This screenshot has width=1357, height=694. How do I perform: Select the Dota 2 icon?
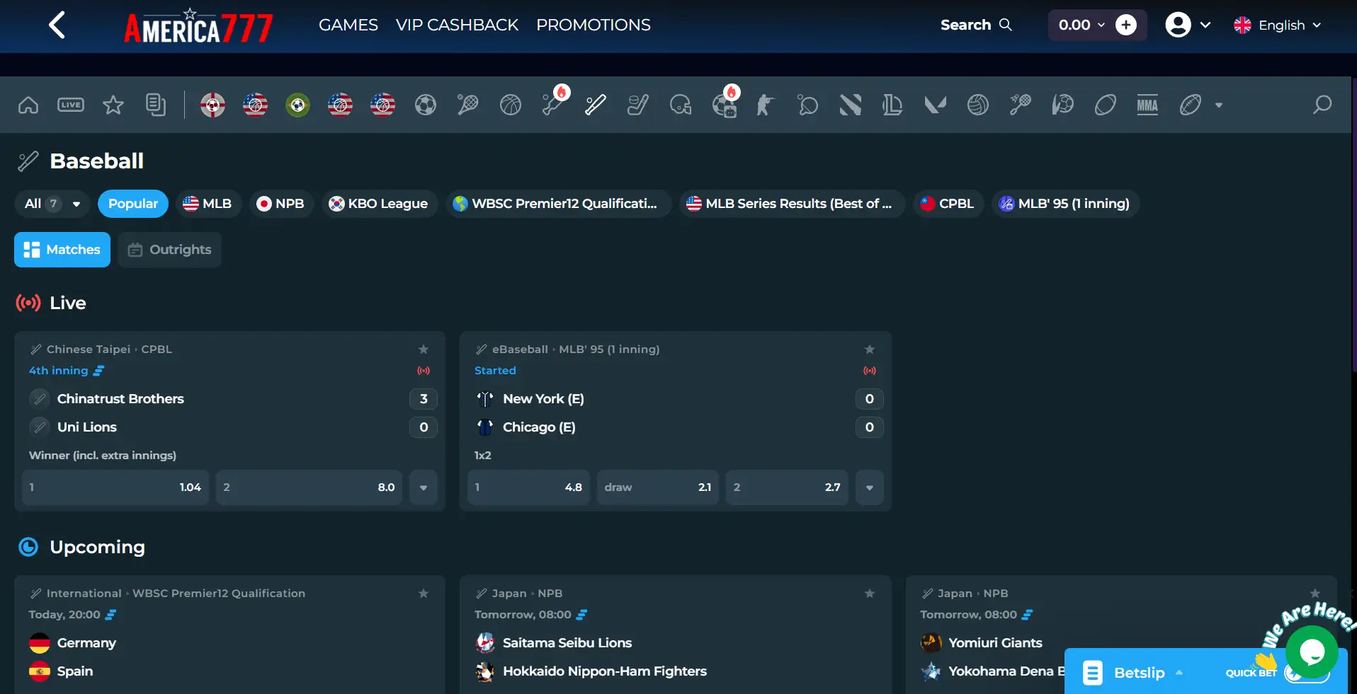click(x=851, y=105)
